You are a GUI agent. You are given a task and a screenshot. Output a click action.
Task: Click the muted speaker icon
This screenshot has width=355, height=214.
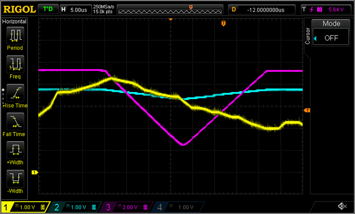tap(342, 206)
